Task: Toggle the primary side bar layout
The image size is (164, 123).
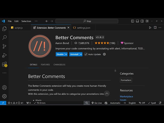Action: [x=132, y=21]
